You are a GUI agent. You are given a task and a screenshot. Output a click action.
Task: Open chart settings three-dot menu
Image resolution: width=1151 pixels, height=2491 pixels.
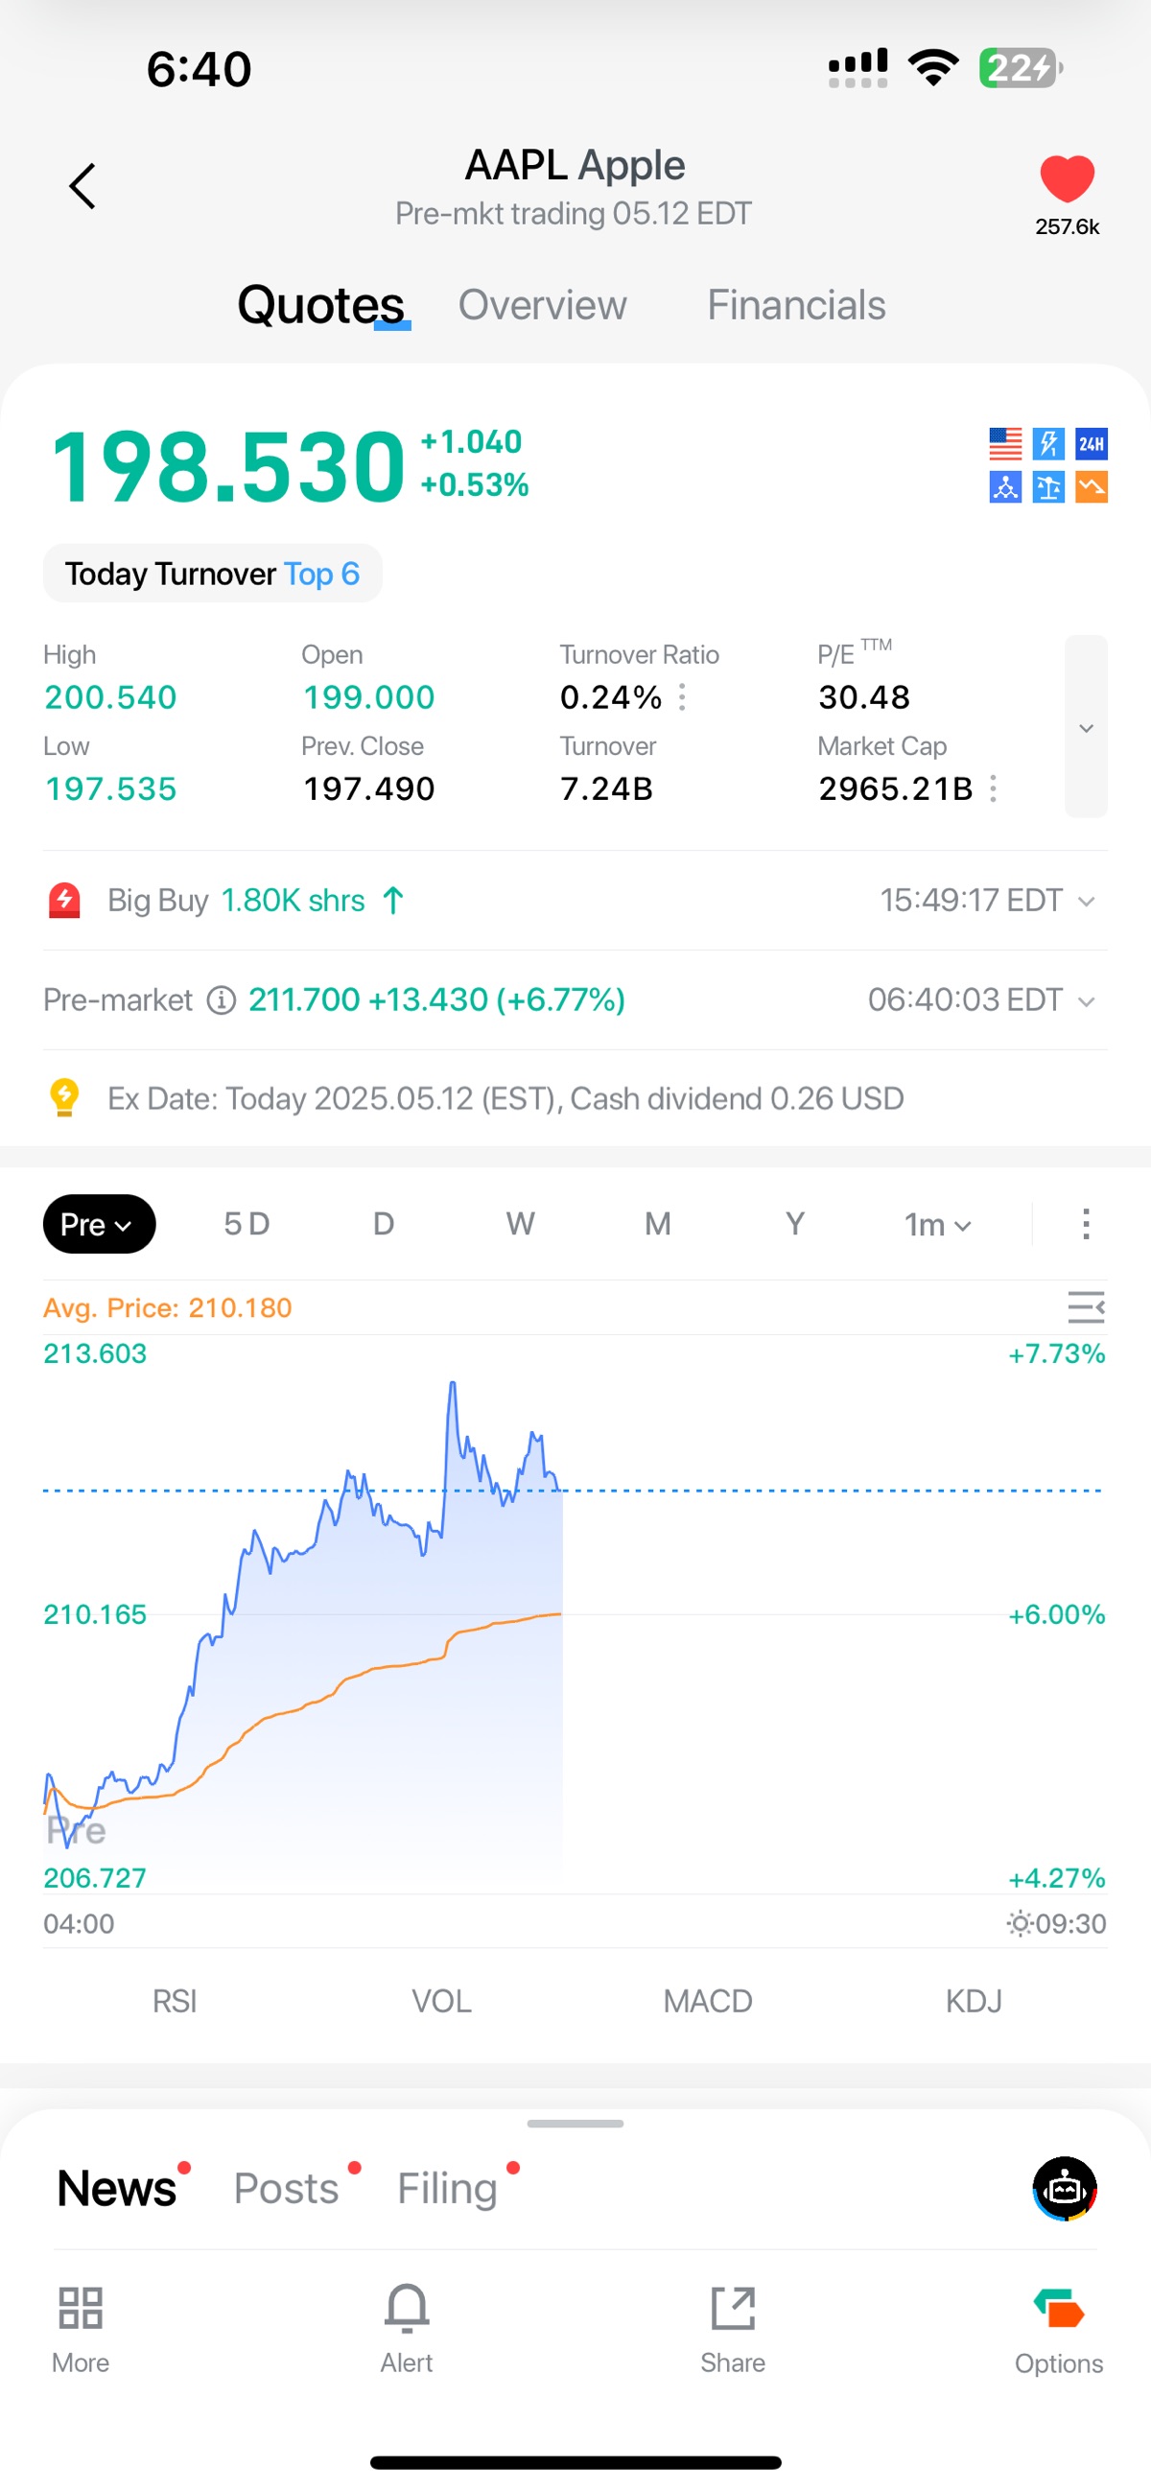click(1085, 1224)
